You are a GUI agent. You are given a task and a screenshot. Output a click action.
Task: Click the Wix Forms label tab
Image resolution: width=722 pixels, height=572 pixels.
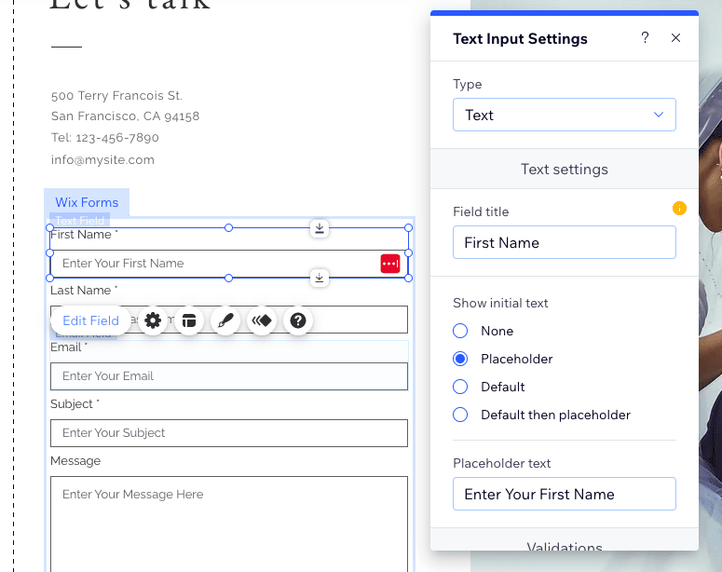tap(87, 202)
